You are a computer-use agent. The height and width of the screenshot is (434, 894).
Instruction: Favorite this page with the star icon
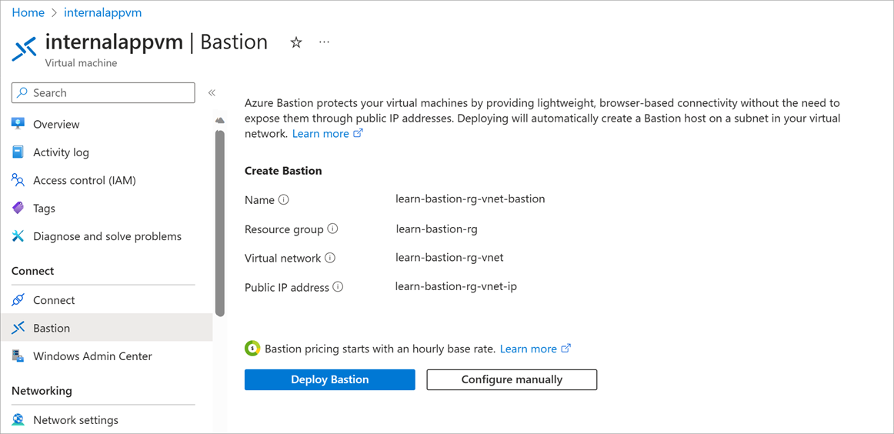(x=296, y=43)
